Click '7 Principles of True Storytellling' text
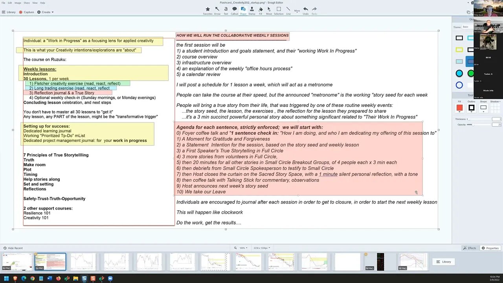Image resolution: width=503 pixels, height=283 pixels. point(56,155)
